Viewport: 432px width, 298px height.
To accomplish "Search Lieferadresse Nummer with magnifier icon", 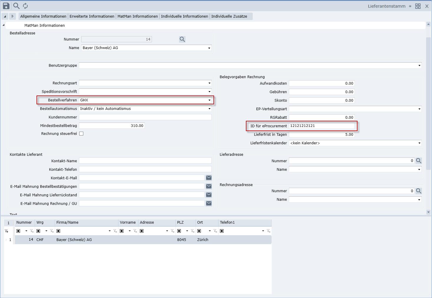I will tap(418, 161).
